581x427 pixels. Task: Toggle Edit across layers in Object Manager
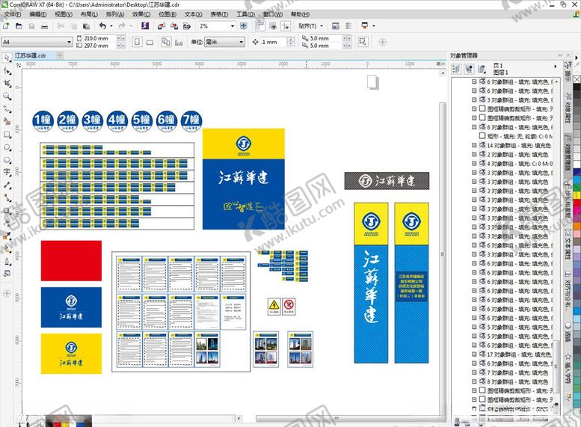[x=469, y=69]
